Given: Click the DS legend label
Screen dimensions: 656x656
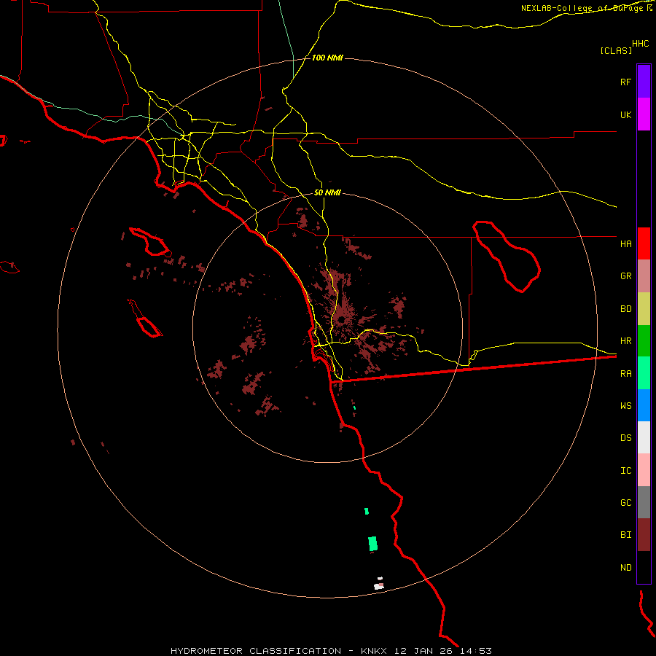Looking at the screenshot, I should (x=626, y=437).
